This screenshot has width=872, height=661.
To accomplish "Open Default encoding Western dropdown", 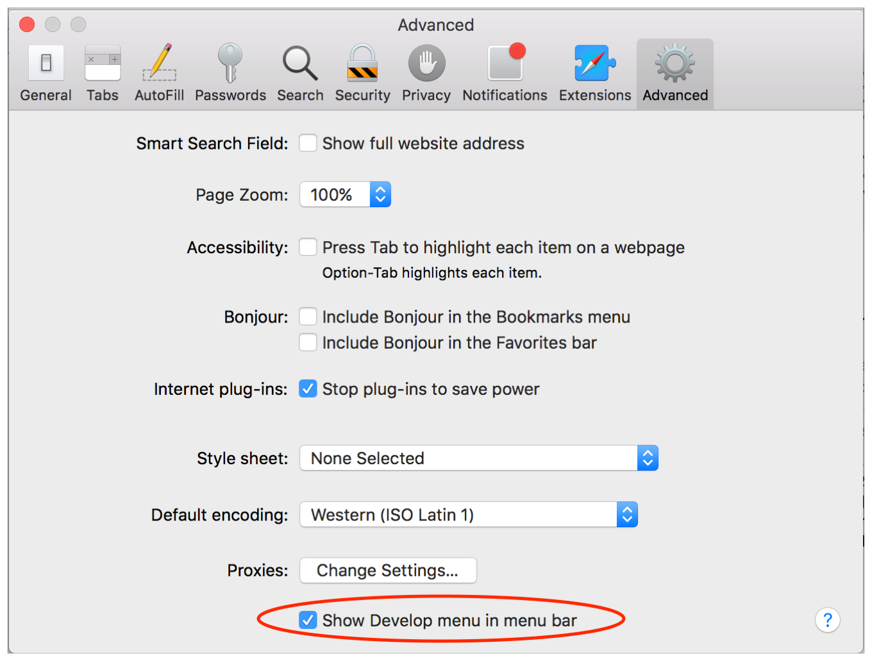I will click(469, 514).
